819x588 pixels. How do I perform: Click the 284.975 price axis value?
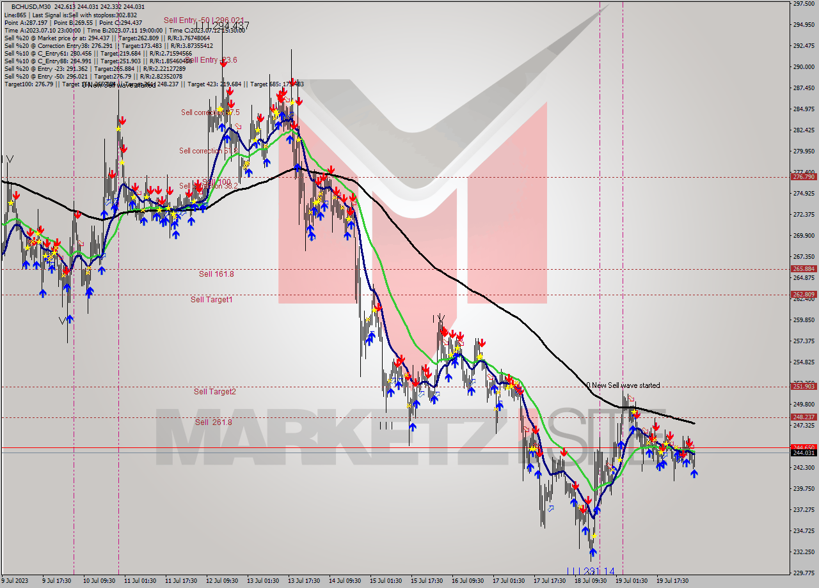coord(804,109)
